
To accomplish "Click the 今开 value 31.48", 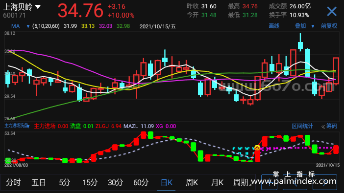I will [x=209, y=15].
